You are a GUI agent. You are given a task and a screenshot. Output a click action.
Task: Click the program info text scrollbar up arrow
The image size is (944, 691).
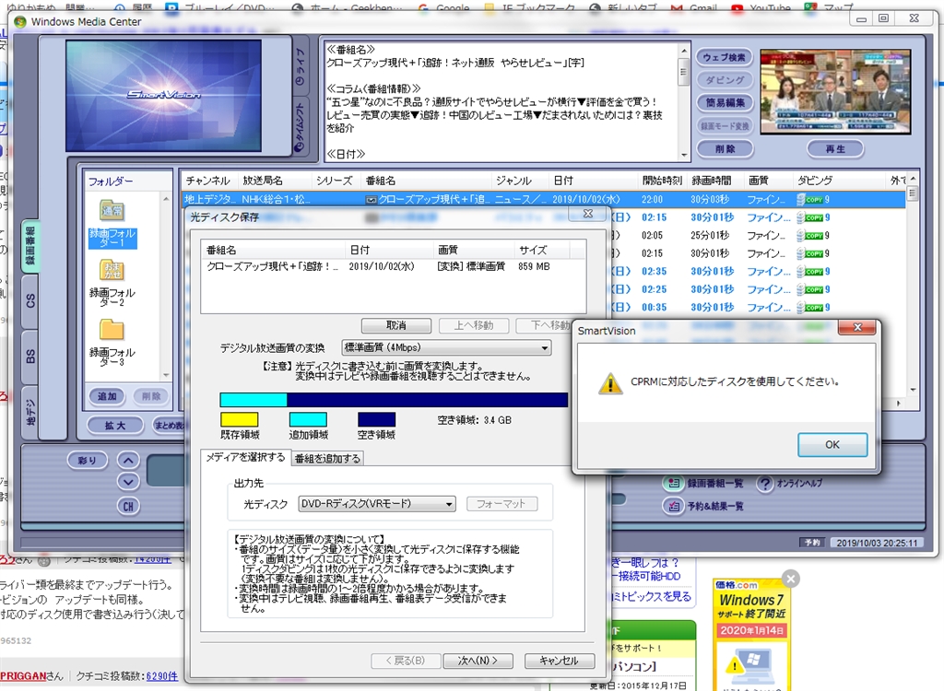pos(683,50)
